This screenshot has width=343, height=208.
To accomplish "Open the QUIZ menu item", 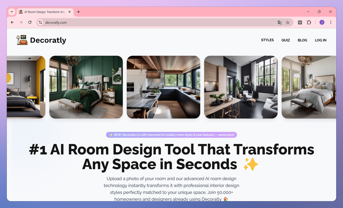I will pos(286,40).
